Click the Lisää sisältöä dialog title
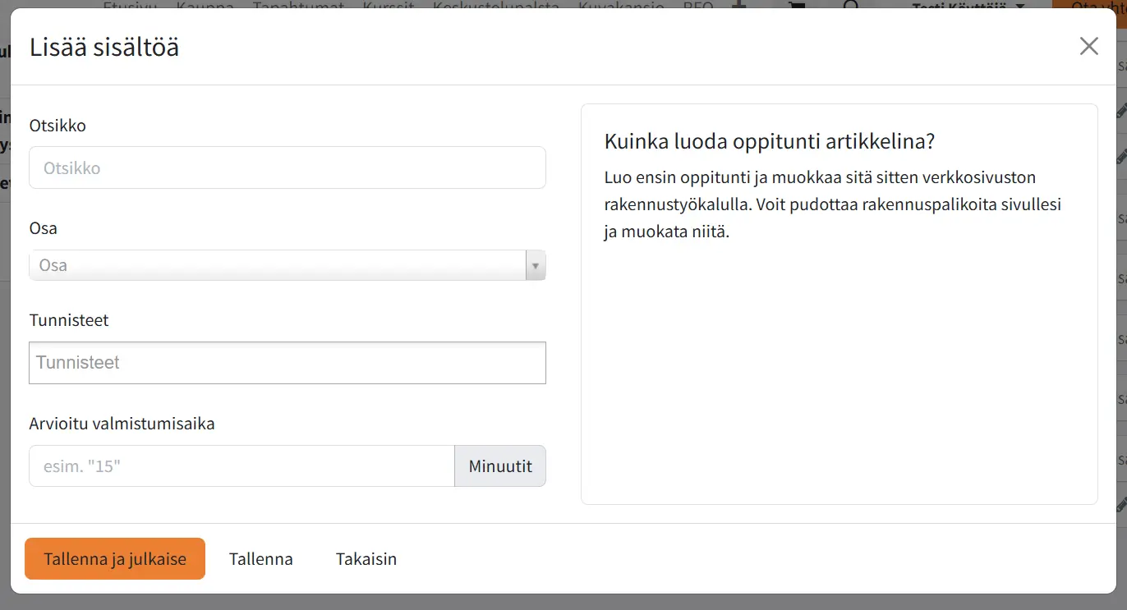The image size is (1127, 610). (x=104, y=48)
